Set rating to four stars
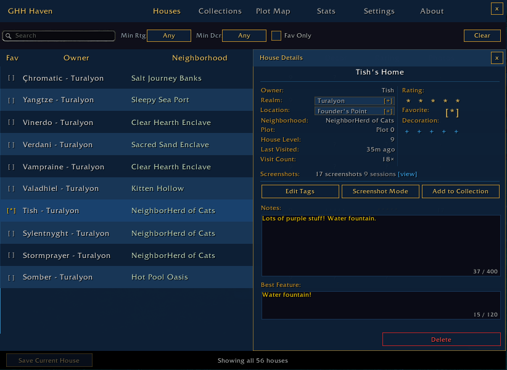This screenshot has width=507, height=370. 445,101
